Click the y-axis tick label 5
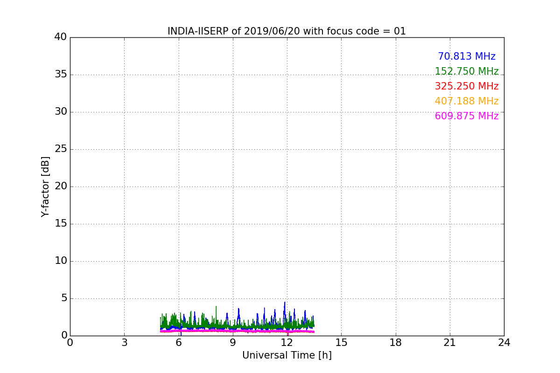 click(x=64, y=298)
